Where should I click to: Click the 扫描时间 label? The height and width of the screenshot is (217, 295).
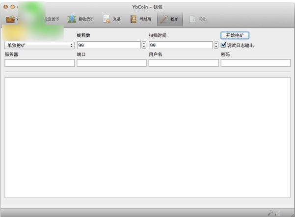[158, 35]
